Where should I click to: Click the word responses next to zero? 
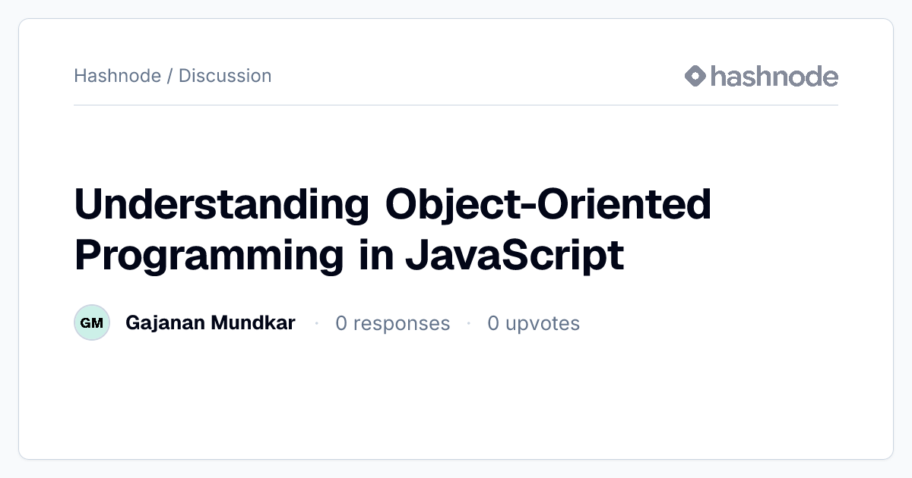pyautogui.click(x=401, y=324)
